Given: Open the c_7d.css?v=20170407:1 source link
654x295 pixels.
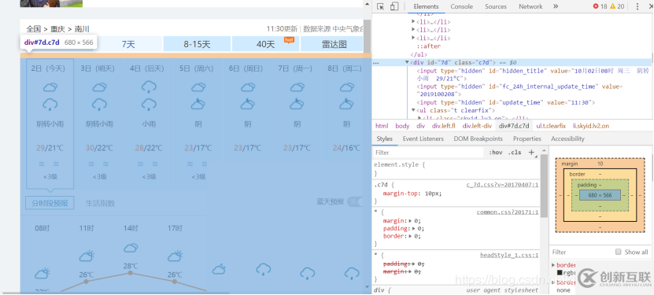Looking at the screenshot, I should tap(503, 185).
